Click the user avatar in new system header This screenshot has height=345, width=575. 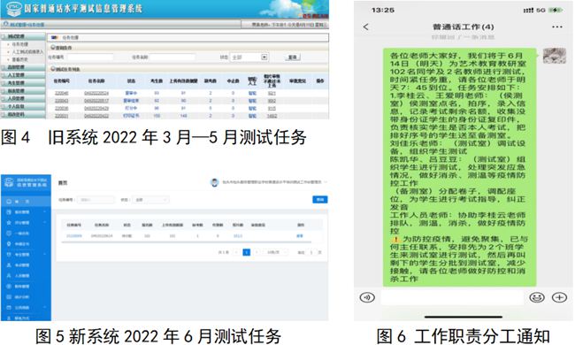[x=215, y=182]
